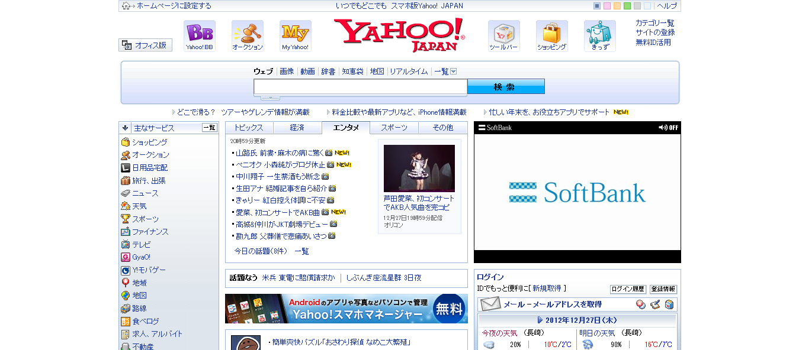Select the リアルタイム search category
Viewport: 799px width, 350px height.
click(409, 72)
